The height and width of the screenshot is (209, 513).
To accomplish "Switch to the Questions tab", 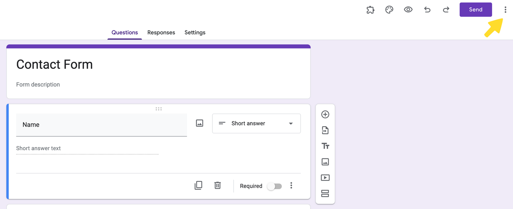I will [x=124, y=32].
